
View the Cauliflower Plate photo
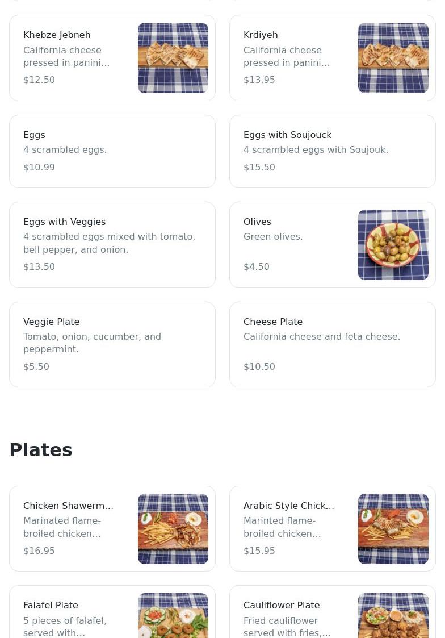(x=393, y=616)
